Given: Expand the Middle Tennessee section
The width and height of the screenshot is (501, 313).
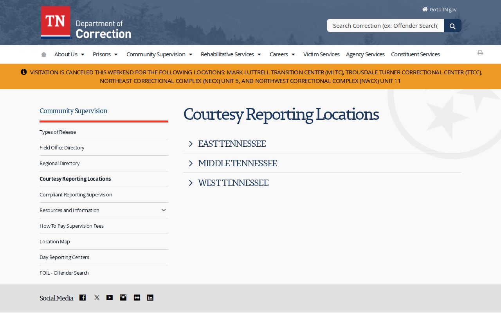Looking at the screenshot, I should point(322,163).
